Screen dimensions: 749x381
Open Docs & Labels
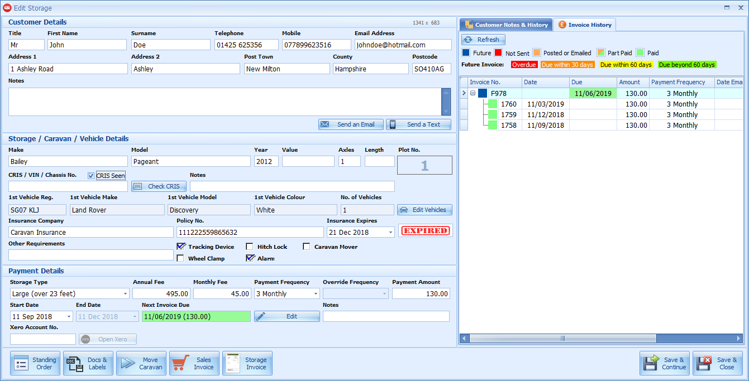coord(88,363)
